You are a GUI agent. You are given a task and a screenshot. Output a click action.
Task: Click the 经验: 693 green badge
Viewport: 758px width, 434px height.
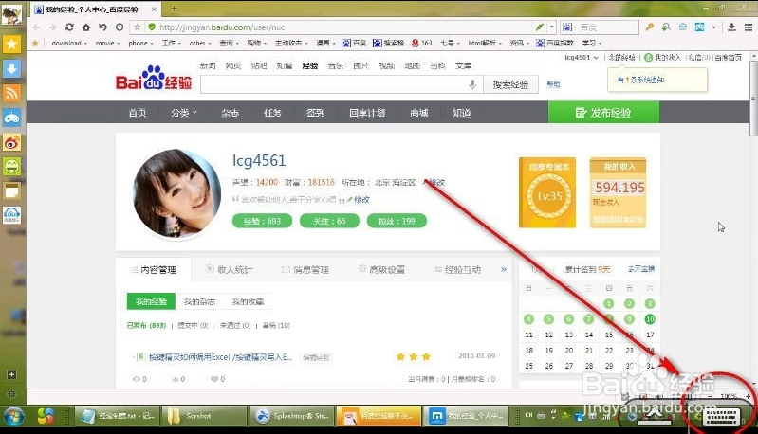(x=262, y=221)
